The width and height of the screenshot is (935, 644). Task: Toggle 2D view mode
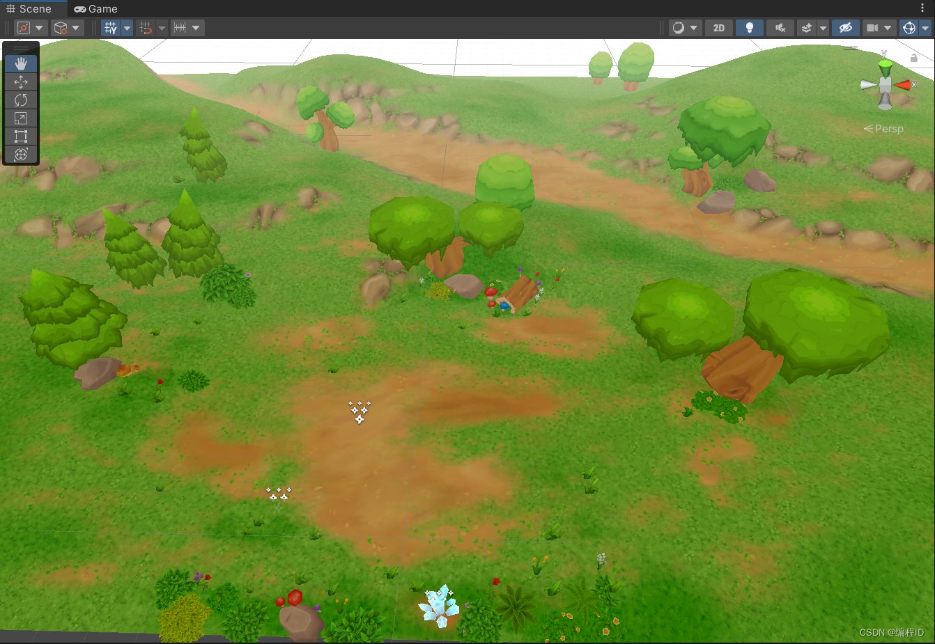click(x=719, y=28)
